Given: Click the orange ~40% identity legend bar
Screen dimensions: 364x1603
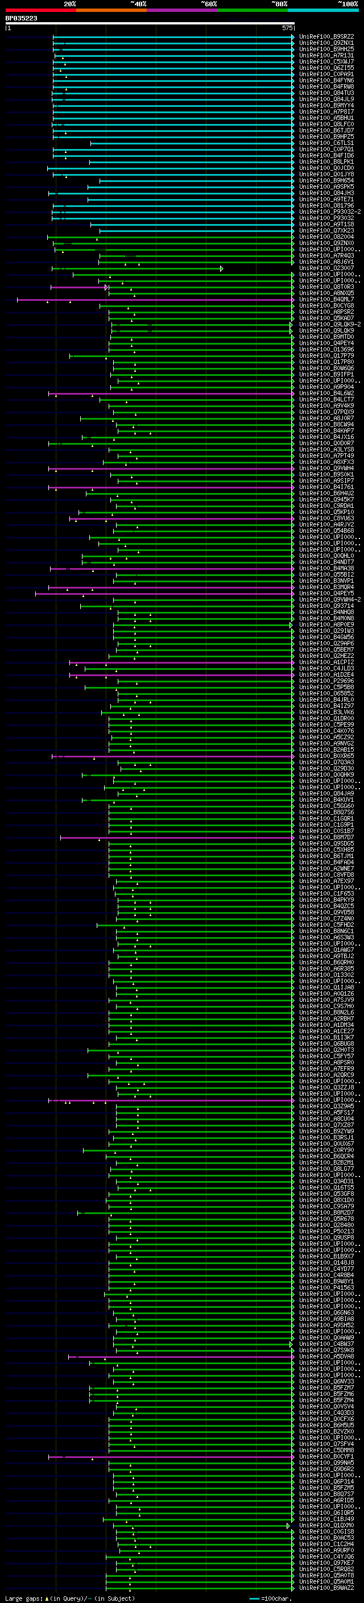Looking at the screenshot, I should click(111, 10).
